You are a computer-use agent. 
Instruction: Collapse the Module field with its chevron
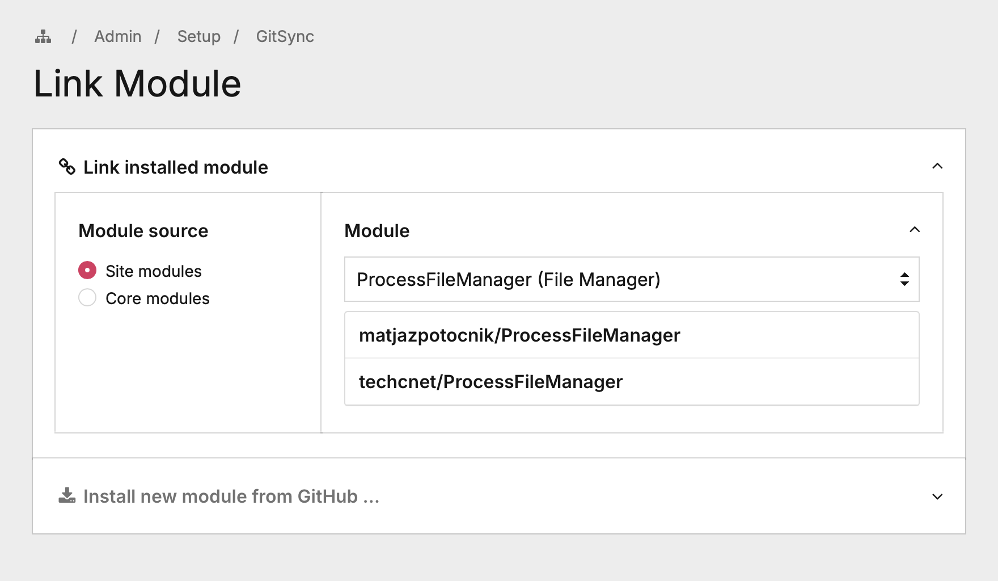coord(914,230)
